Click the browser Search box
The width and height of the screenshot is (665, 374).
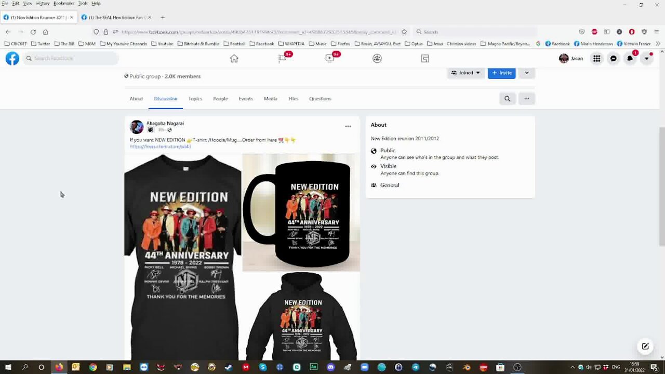click(x=475, y=32)
